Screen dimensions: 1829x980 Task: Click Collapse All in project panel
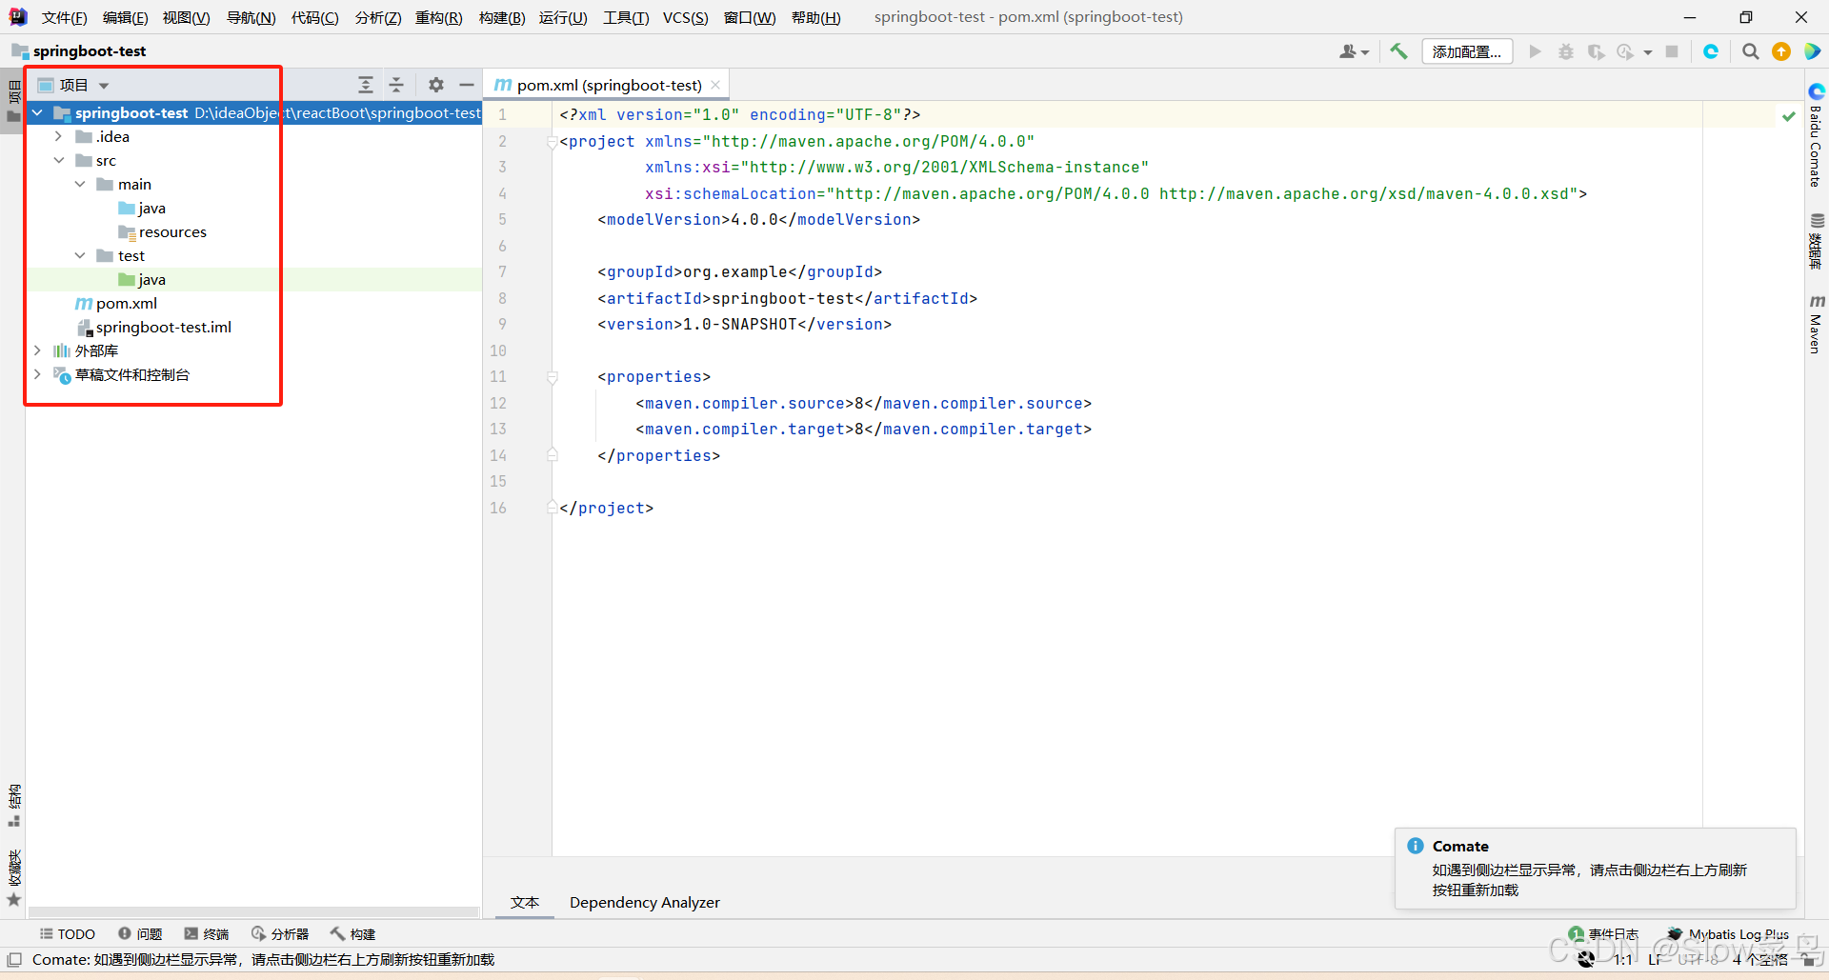[x=396, y=85]
